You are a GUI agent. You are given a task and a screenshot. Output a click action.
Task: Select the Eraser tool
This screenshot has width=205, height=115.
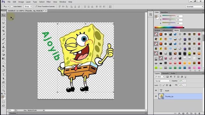(4, 55)
